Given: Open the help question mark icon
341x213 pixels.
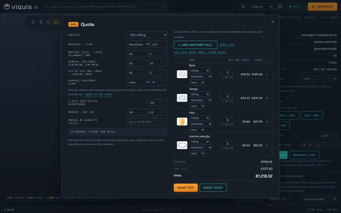Looking at the screenshot, I should 280,6.
